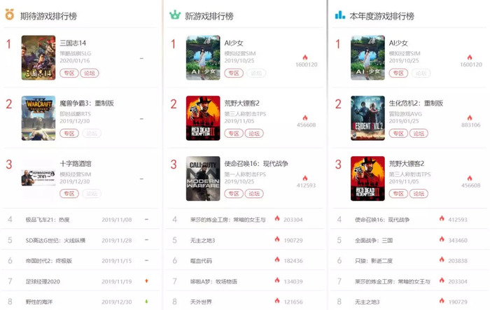Viewport: 490px width, 310px height.
Task: Open the Resident Evil 2 cover image
Action: click(367, 118)
